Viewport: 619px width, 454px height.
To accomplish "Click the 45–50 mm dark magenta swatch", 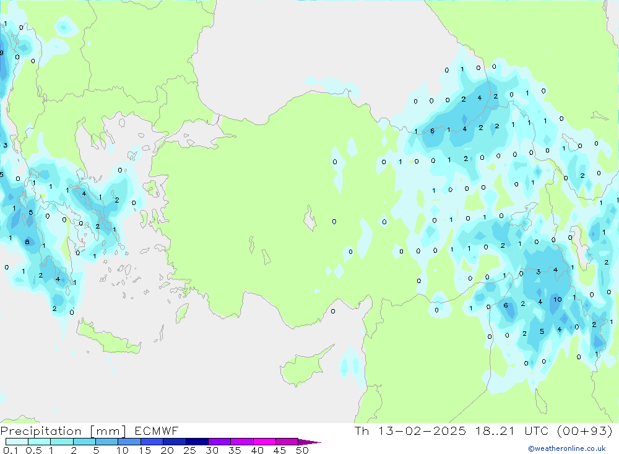I will pyautogui.click(x=287, y=442).
